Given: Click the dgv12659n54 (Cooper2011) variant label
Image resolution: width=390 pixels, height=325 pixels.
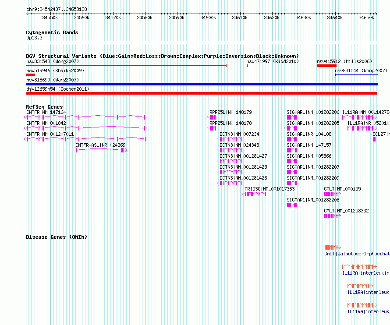Looking at the screenshot, I should tap(58, 89).
